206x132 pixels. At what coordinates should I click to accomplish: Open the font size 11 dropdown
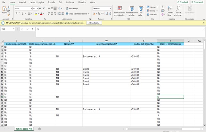coord(37,9)
